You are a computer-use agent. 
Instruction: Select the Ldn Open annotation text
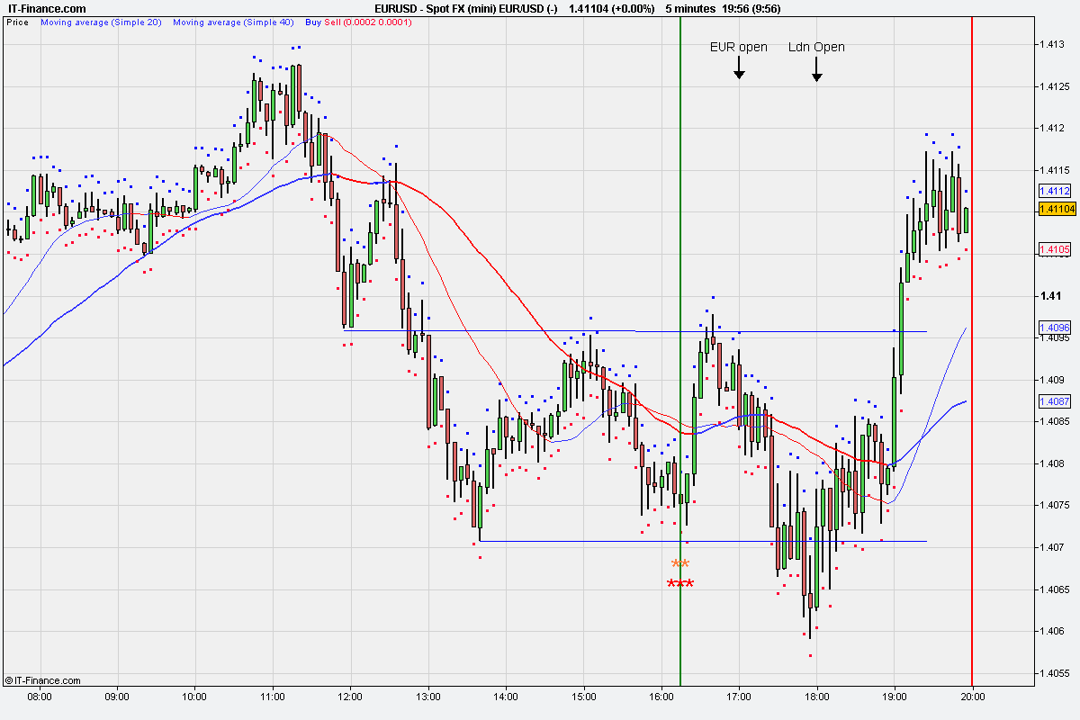816,47
